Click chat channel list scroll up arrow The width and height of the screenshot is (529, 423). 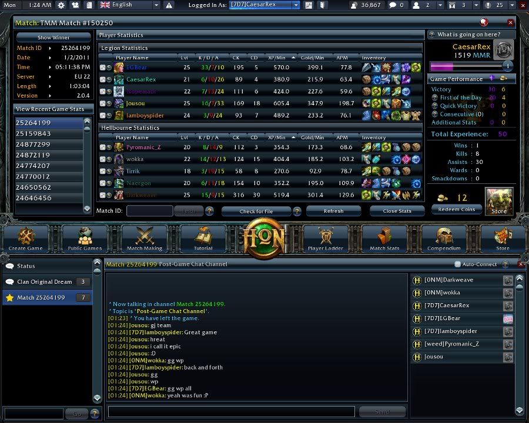click(97, 263)
